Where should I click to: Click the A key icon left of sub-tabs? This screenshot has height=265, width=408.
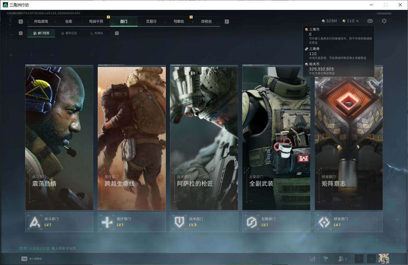pyautogui.click(x=21, y=33)
